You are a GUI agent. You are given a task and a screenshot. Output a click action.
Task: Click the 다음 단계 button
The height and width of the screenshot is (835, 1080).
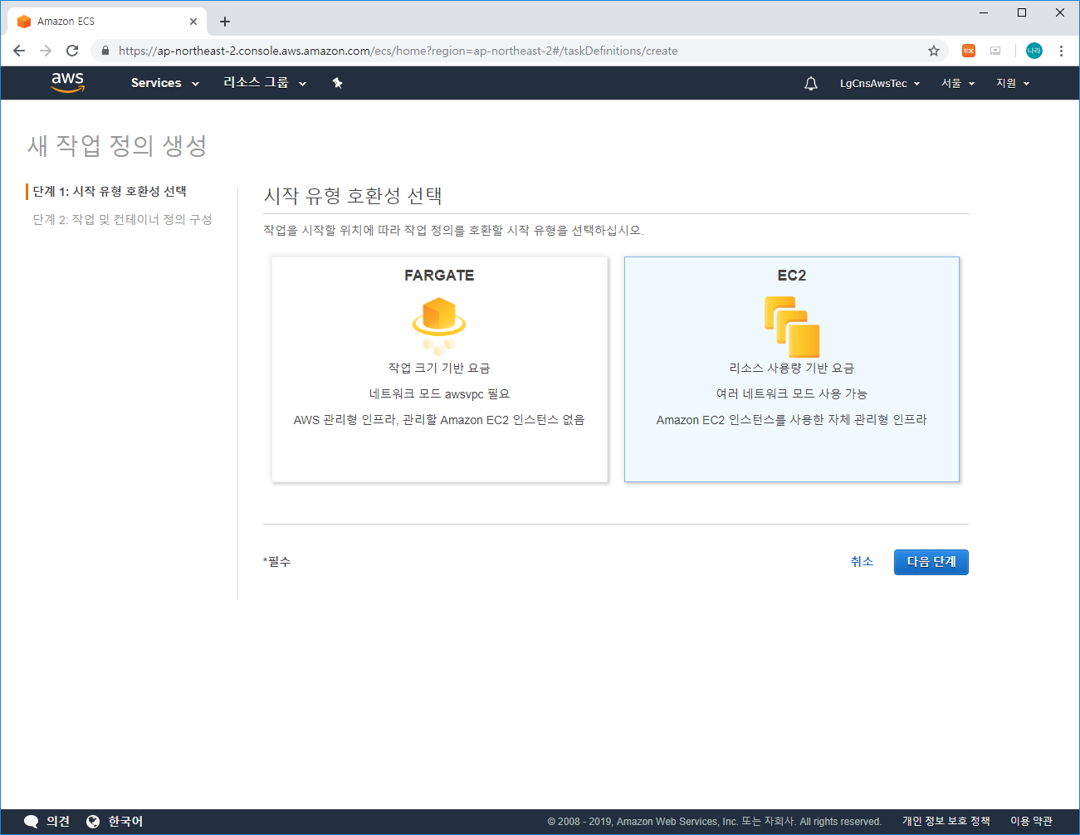931,562
